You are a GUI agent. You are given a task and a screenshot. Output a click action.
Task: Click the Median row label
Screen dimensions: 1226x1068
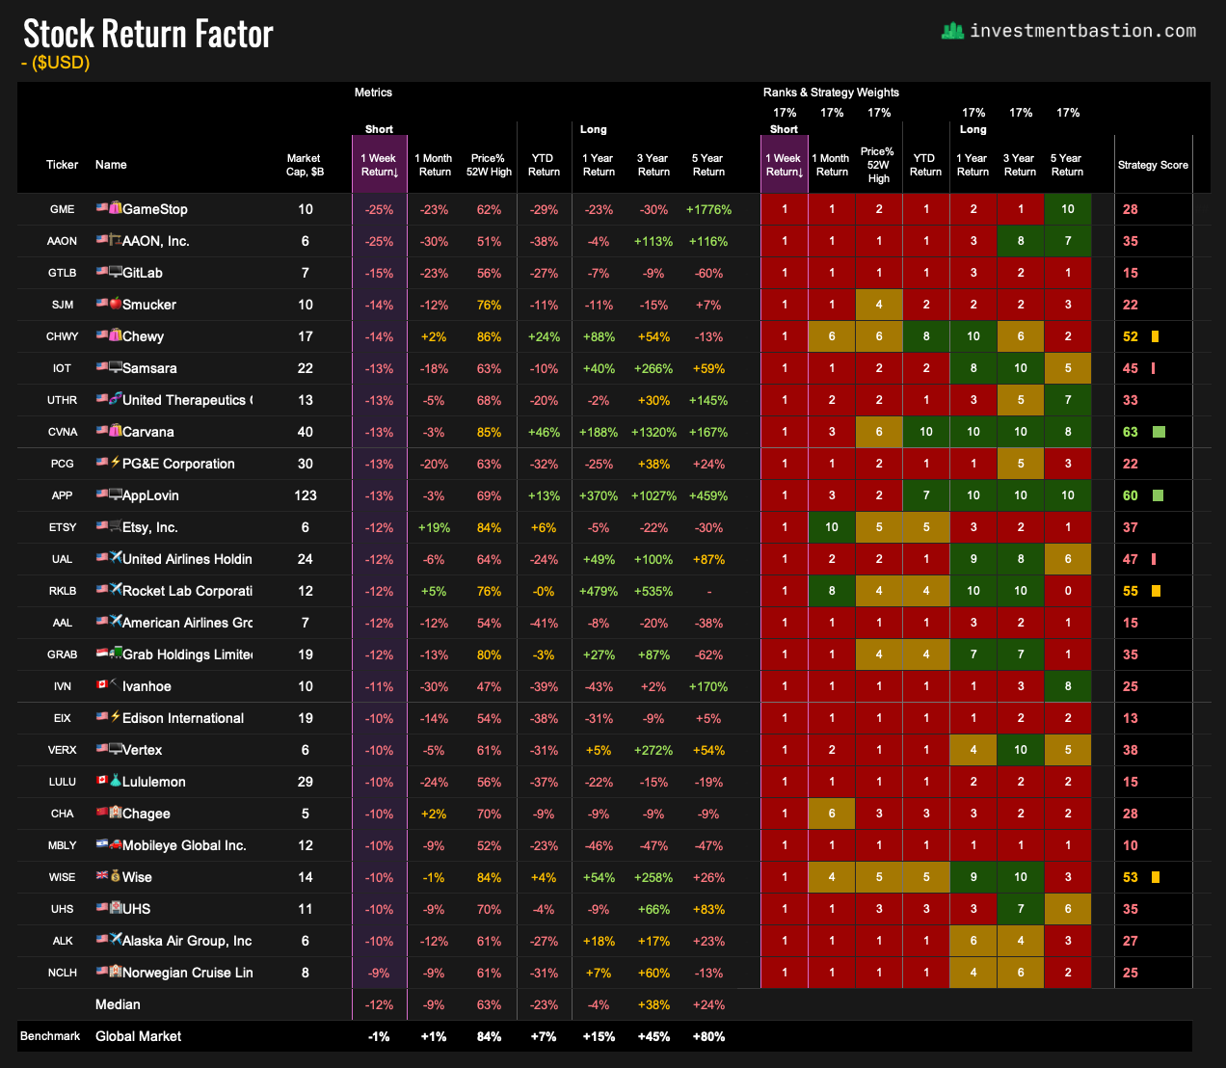(x=118, y=1004)
